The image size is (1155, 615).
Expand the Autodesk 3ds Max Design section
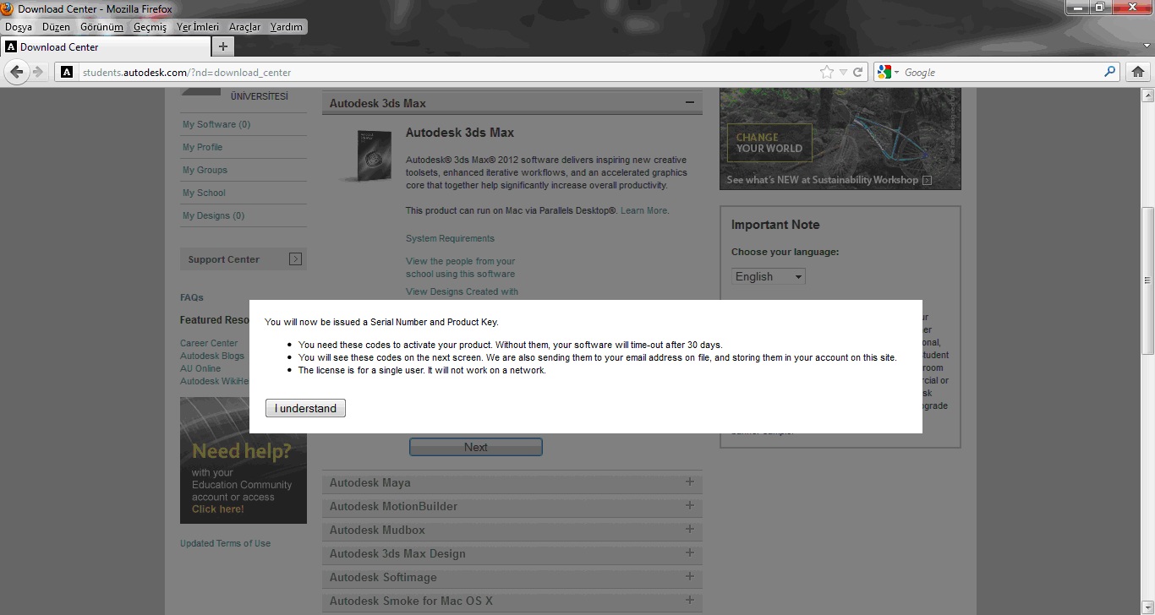(x=689, y=553)
